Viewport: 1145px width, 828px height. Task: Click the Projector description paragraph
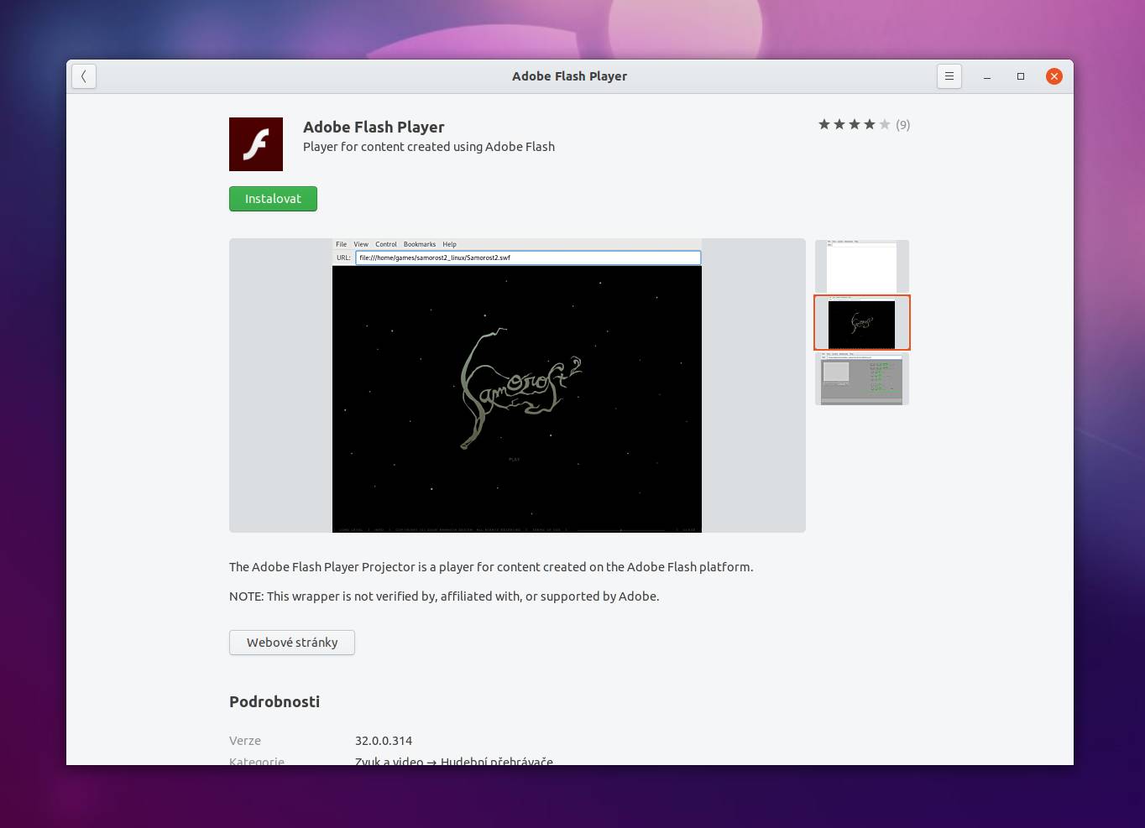[x=491, y=567]
